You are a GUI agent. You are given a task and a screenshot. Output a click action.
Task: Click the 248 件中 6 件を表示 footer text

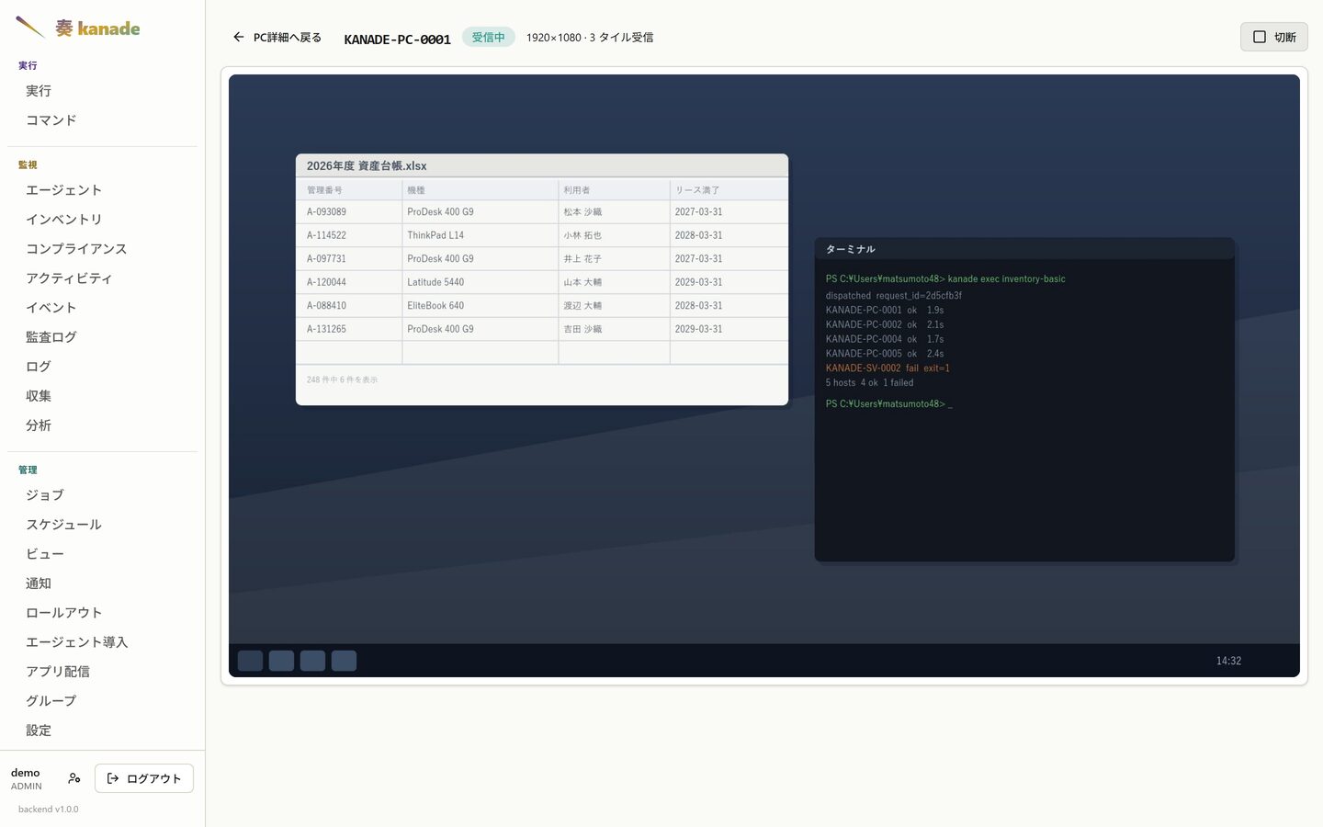[x=342, y=380]
